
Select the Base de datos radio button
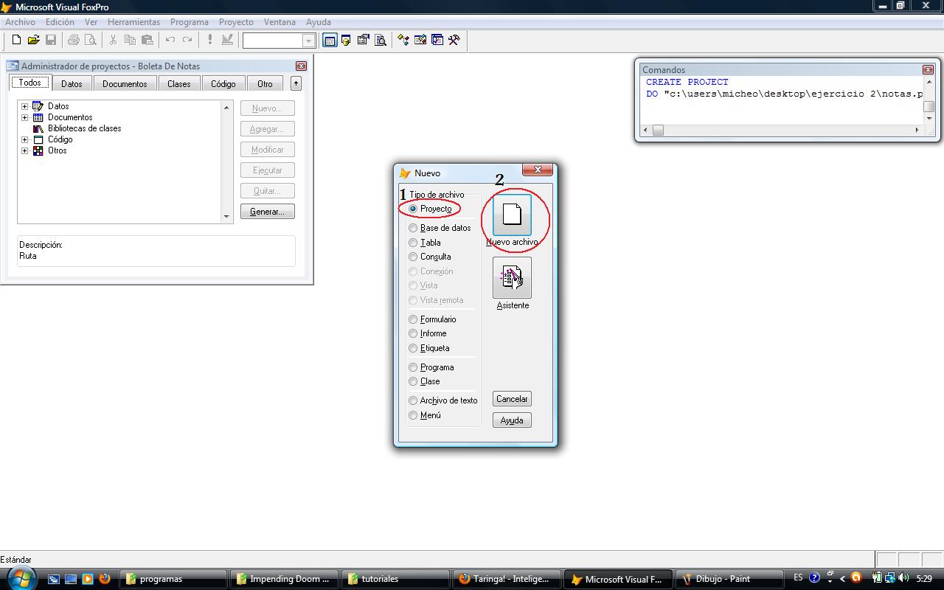413,228
